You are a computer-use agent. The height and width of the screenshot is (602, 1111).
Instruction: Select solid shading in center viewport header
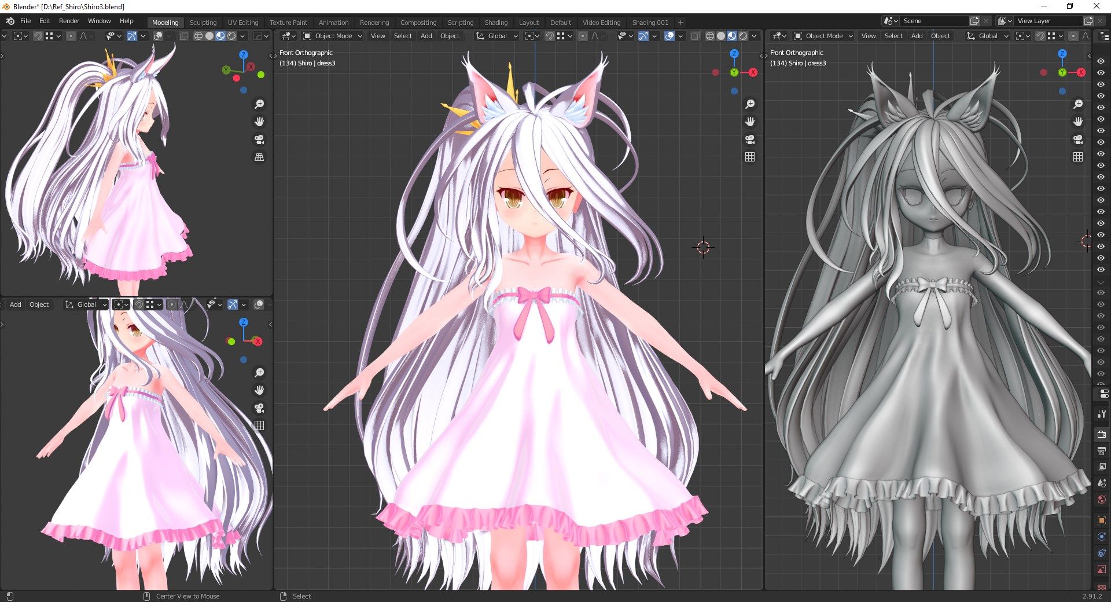[x=720, y=36]
